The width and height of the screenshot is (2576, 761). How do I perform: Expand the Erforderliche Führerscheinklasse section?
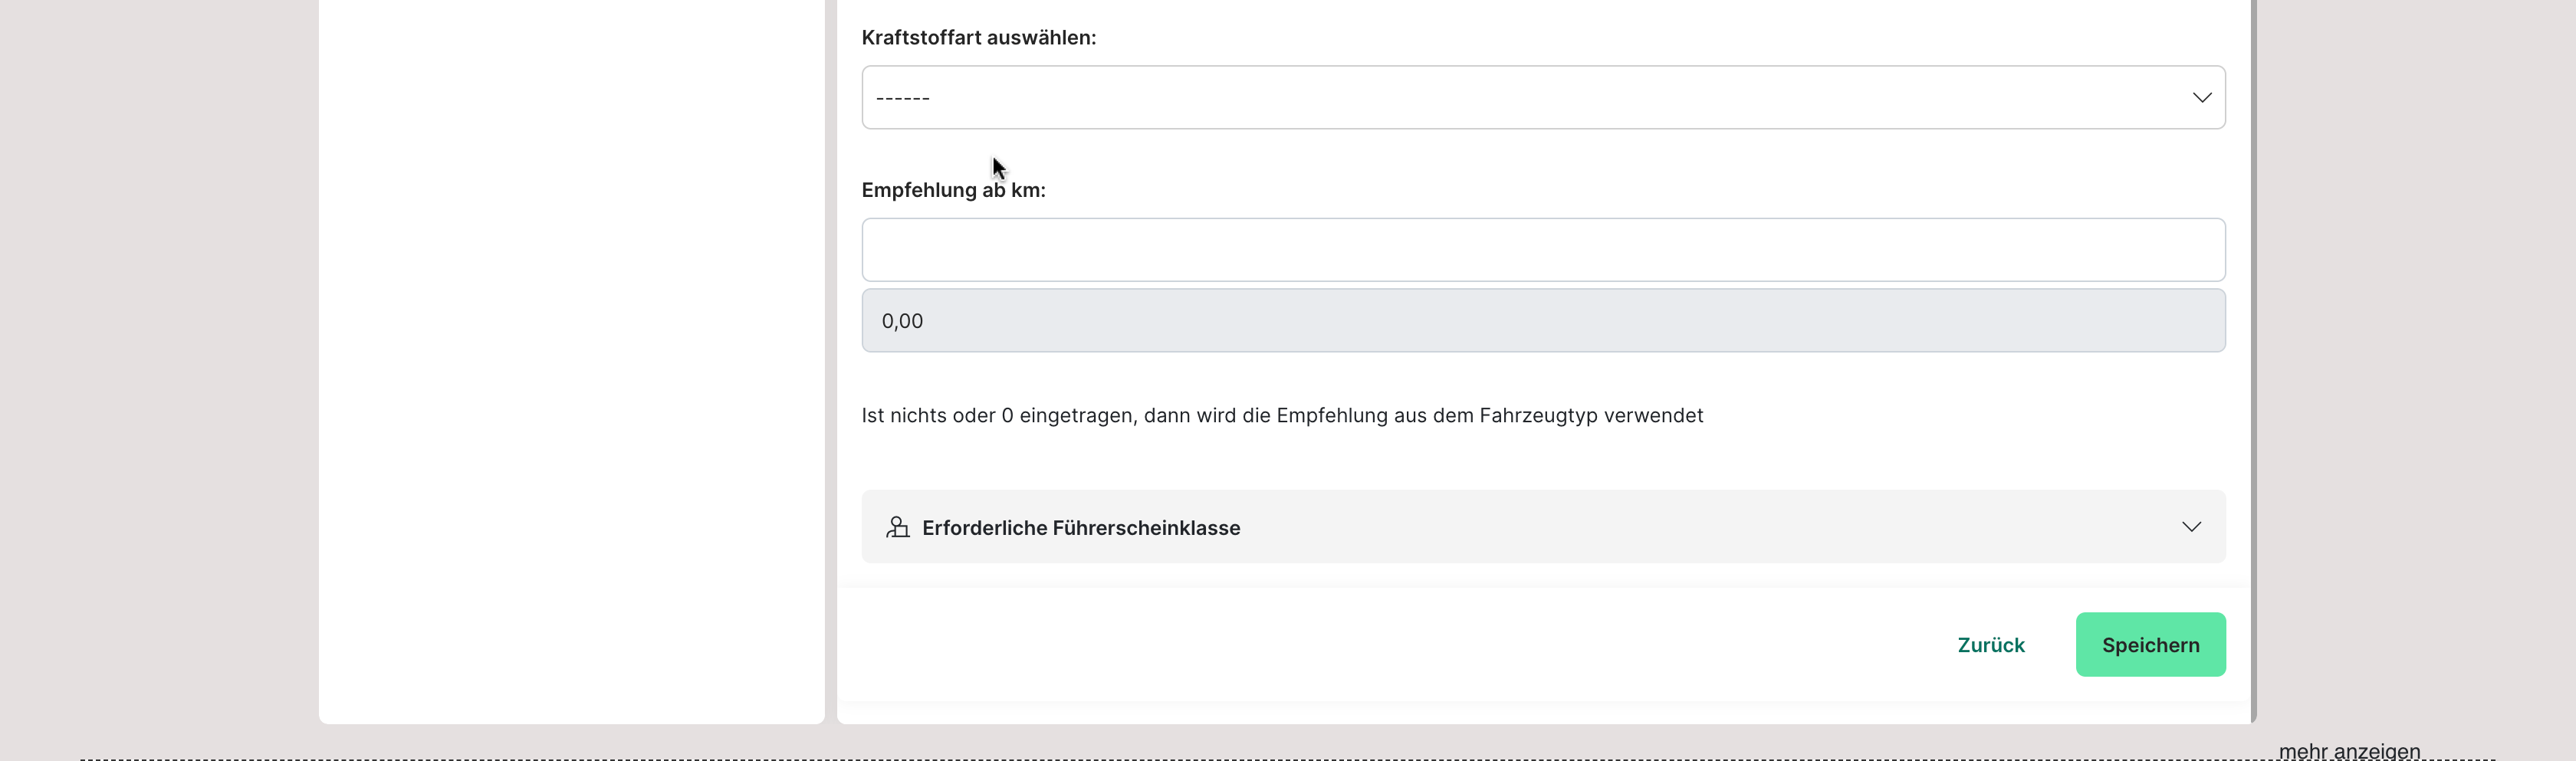pyautogui.click(x=1542, y=527)
